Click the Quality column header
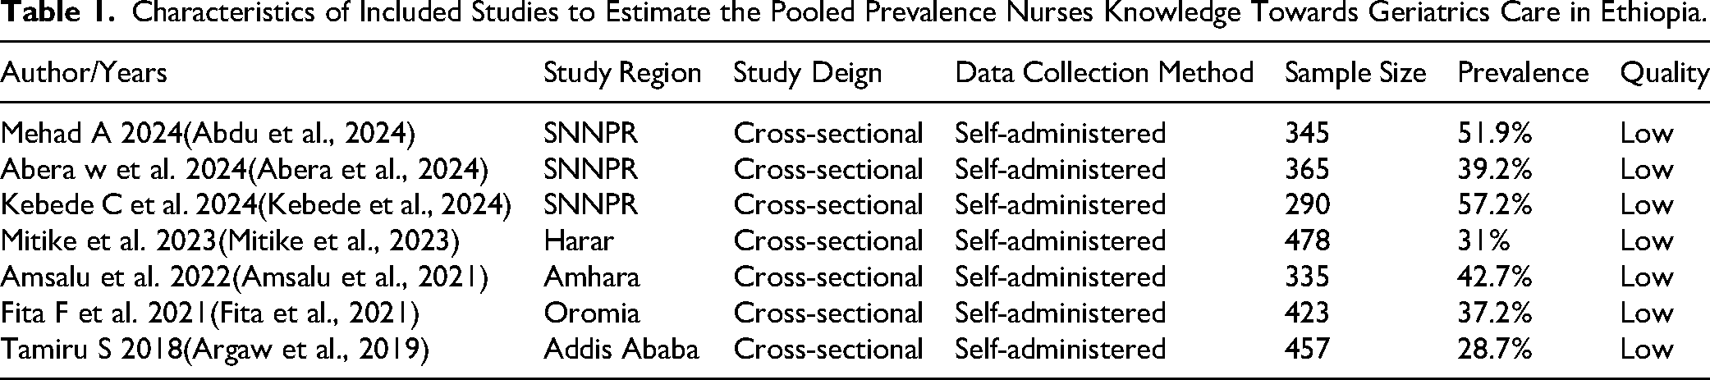 click(1664, 73)
